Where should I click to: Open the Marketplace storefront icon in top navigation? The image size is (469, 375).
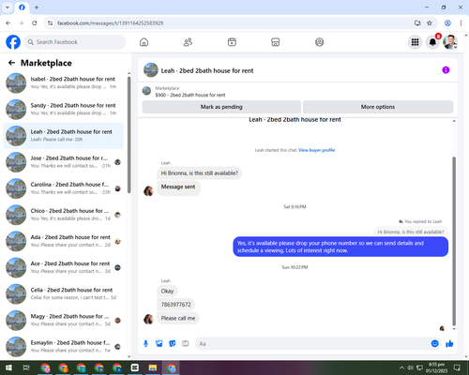(x=276, y=42)
